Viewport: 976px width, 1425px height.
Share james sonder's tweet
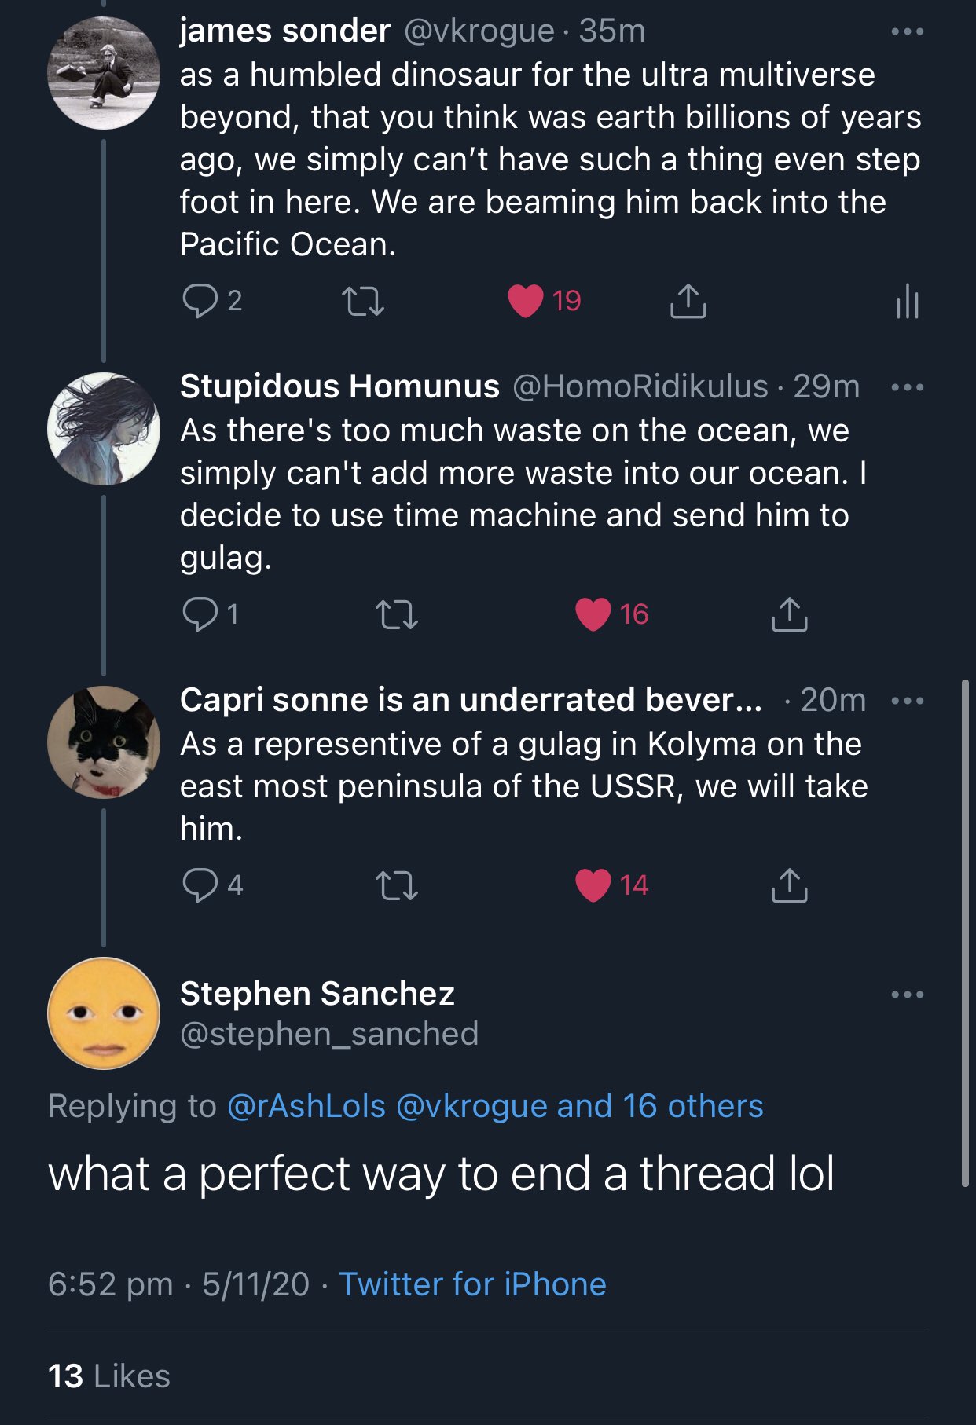click(x=688, y=301)
